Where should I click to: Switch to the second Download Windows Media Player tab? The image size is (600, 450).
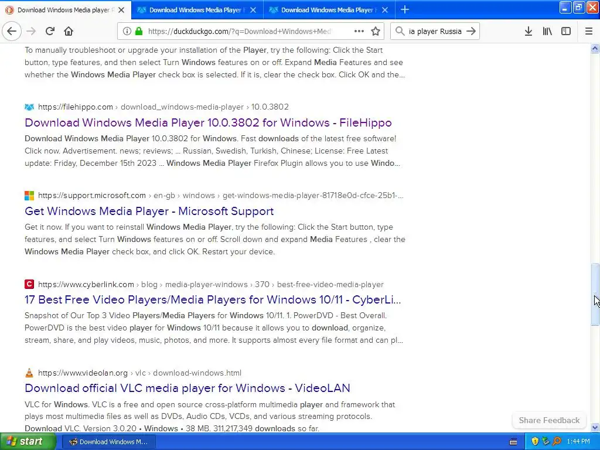click(197, 10)
